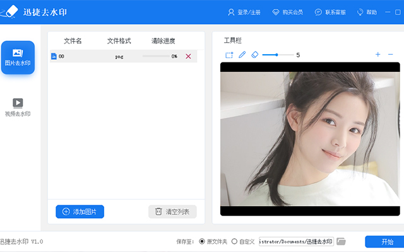The width and height of the screenshot is (404, 252).
Task: Open 联系客服 customer service
Action: (x=330, y=12)
